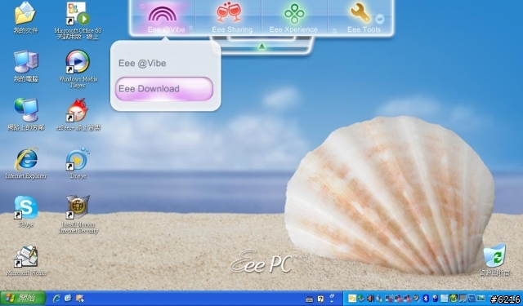The width and height of the screenshot is (523, 306).
Task: Click the language bar keyboard icon
Action: (309, 299)
